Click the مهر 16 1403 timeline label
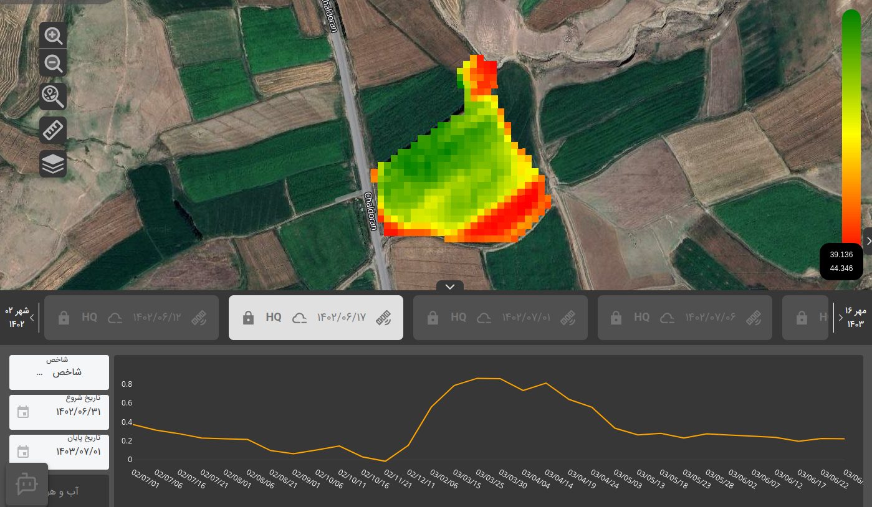 point(855,317)
